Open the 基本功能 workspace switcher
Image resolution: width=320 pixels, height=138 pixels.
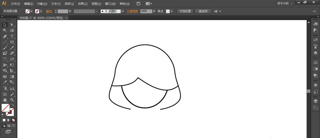(284, 3)
